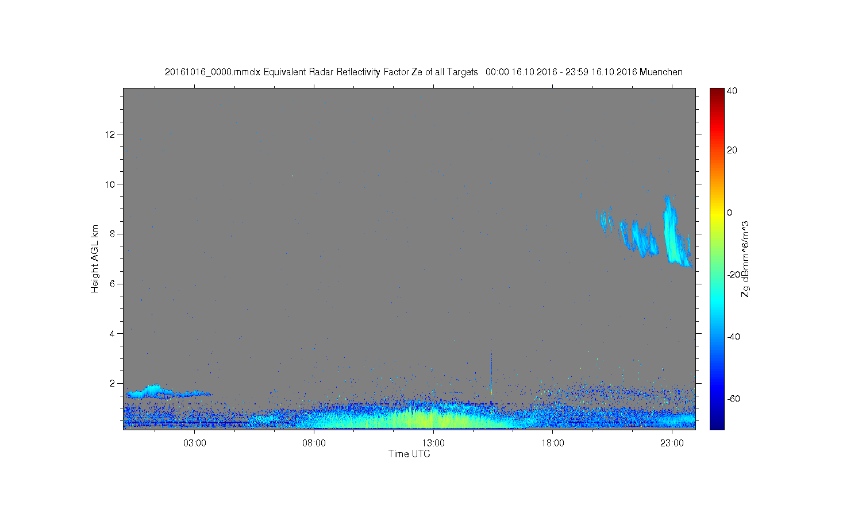The width and height of the screenshot is (862, 517).
Task: Click the colorbar value '0'
Action: click(730, 213)
